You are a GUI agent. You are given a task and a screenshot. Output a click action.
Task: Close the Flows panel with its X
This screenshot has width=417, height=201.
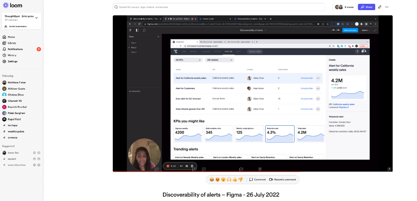pyautogui.click(x=158, y=37)
